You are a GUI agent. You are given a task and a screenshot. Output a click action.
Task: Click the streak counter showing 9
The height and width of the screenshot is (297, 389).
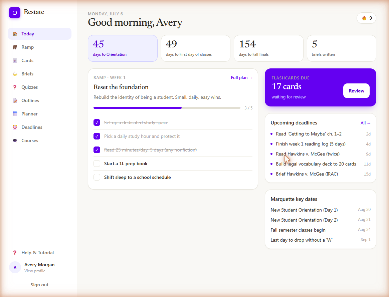[x=366, y=18]
